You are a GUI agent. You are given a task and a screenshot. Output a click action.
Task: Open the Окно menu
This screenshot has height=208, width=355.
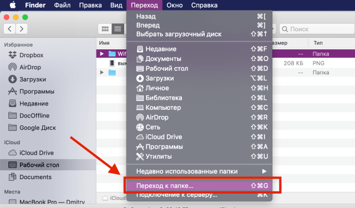175,5
